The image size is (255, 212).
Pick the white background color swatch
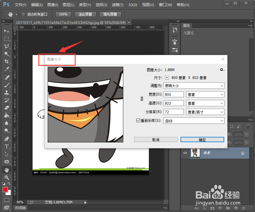tap(9, 193)
